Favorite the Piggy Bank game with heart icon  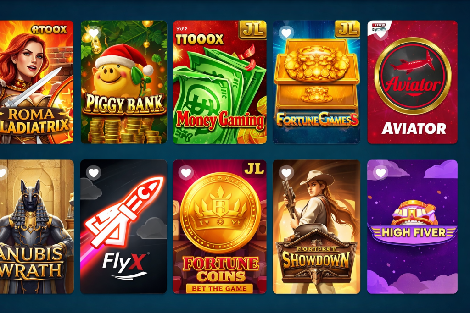[94, 33]
